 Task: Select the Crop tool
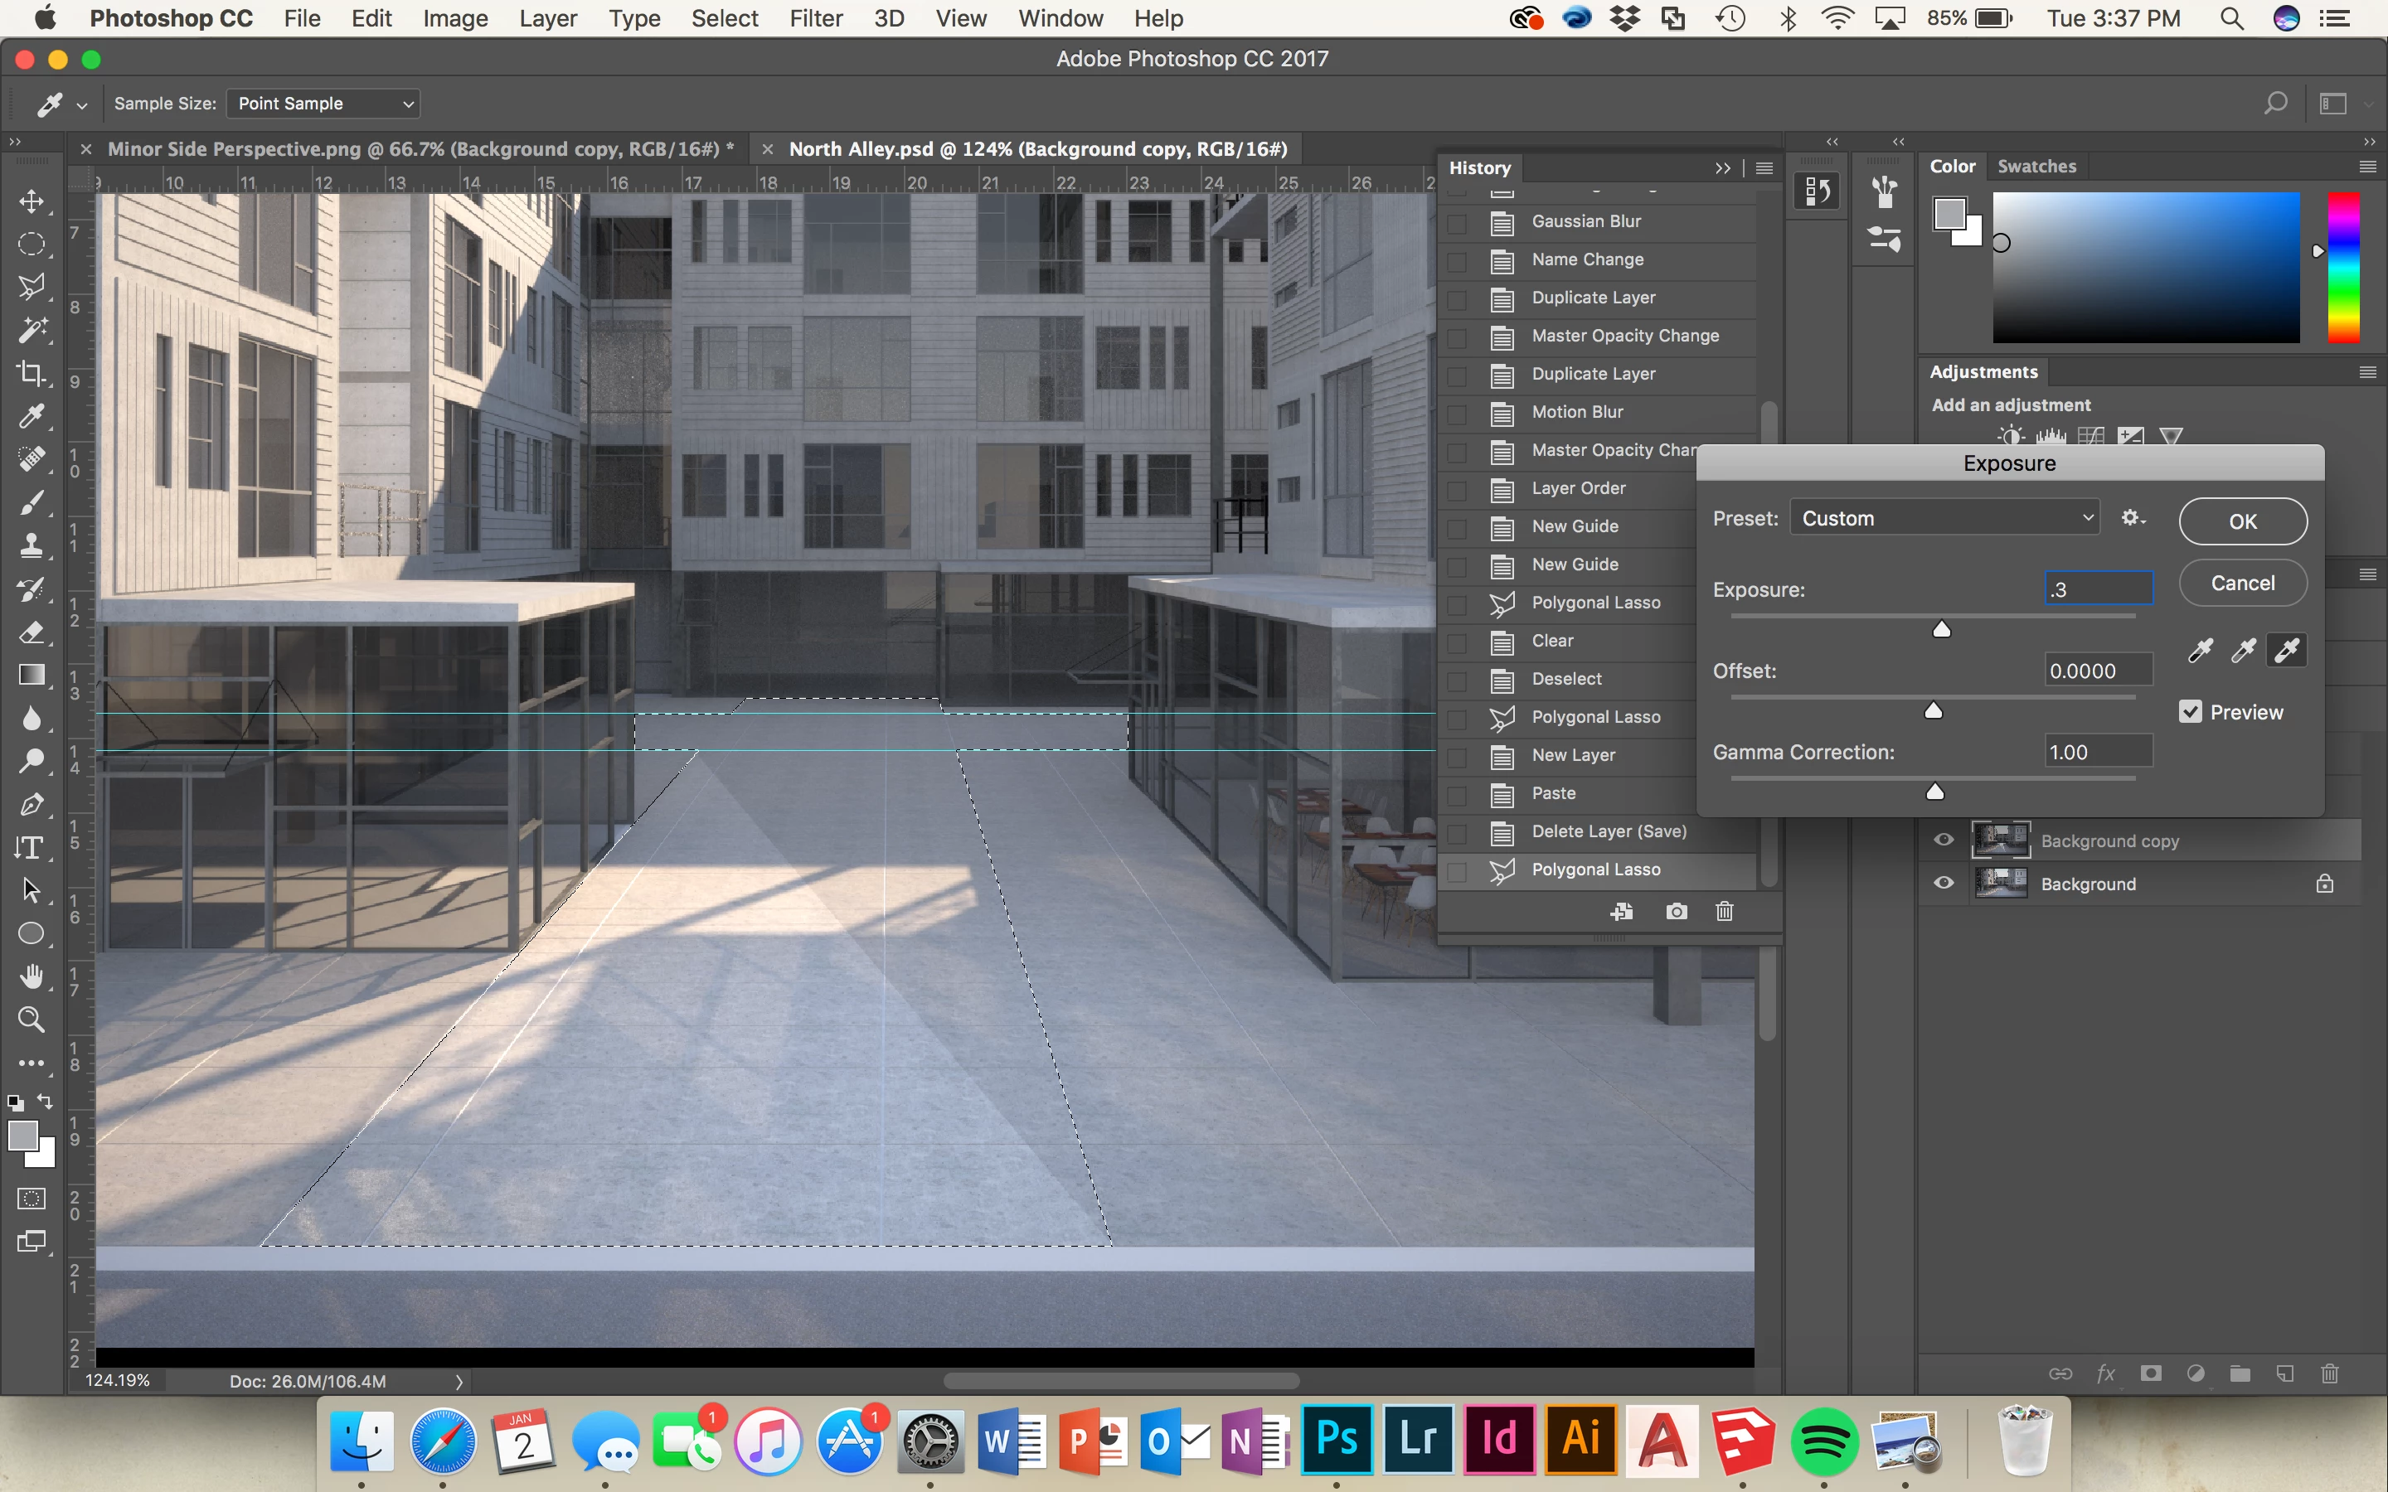point(32,373)
